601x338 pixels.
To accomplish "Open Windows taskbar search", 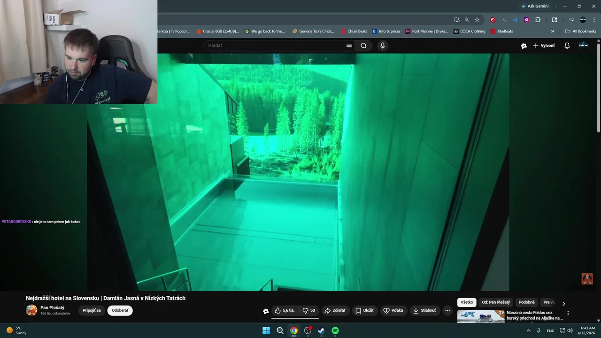I will point(280,330).
